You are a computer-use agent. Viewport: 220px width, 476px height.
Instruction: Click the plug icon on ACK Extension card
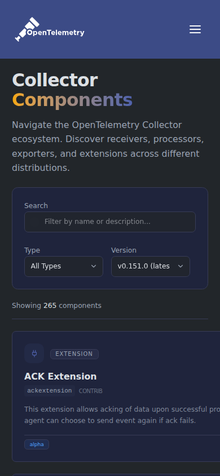(x=34, y=354)
